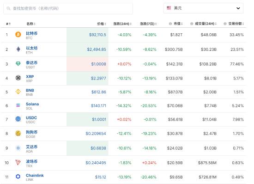Sort by the # rank column

(x=8, y=24)
